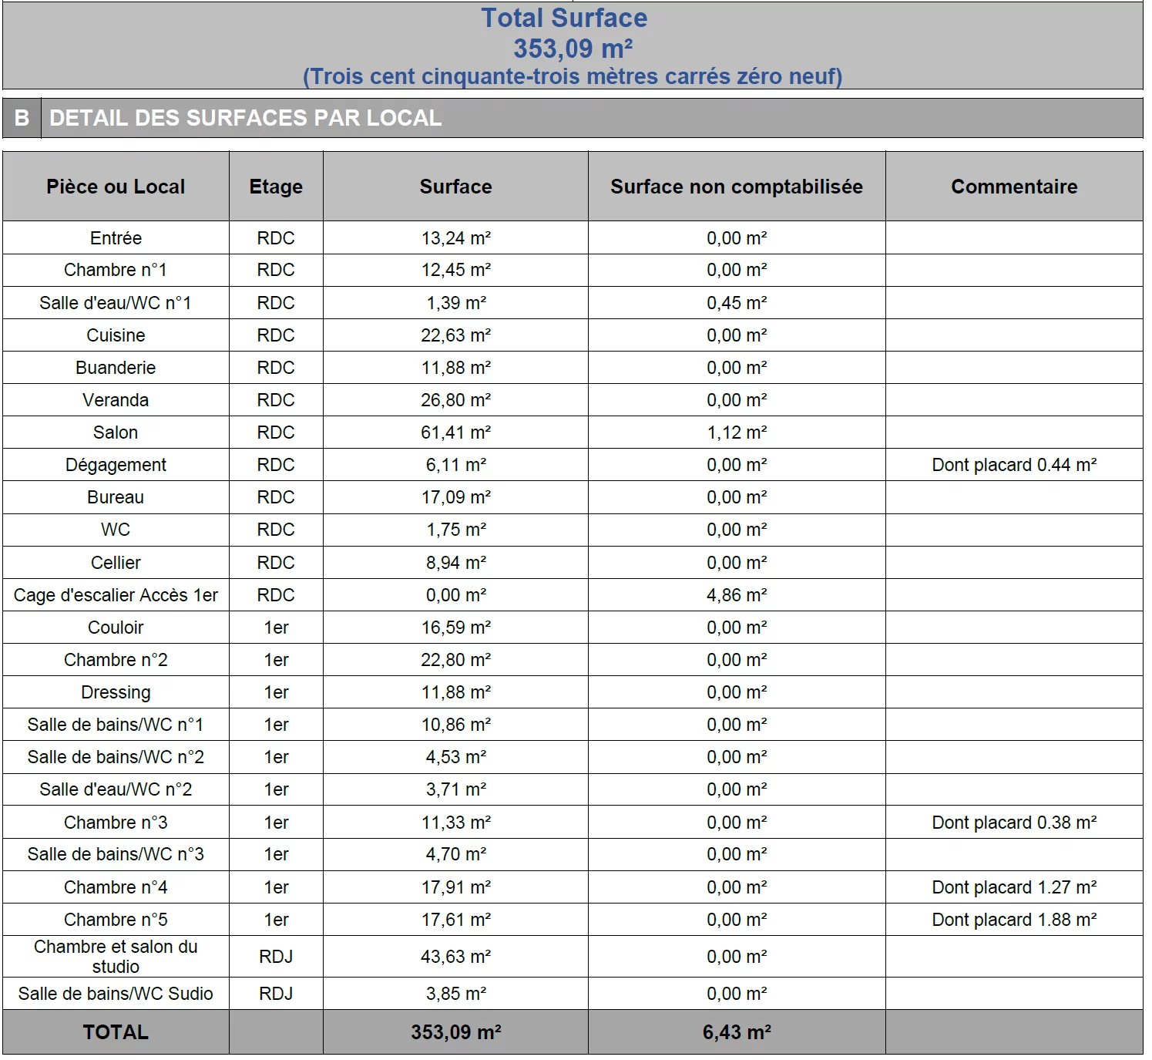Click the '4,53 m²' surface value
Screen dimensions: 1152x1060
pos(455,757)
